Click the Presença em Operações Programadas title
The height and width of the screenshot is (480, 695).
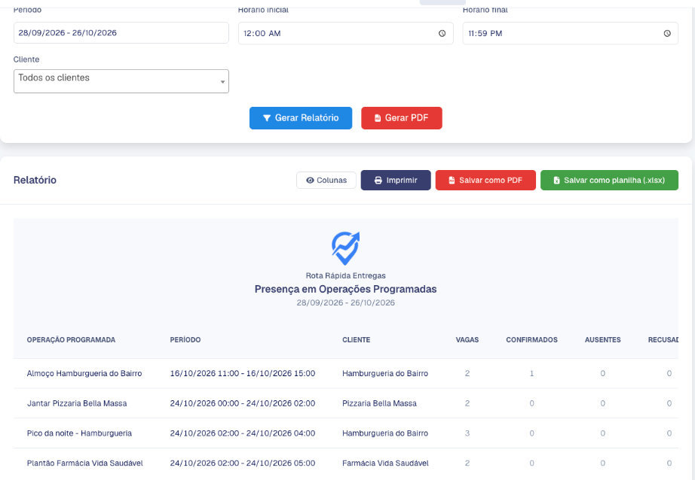(x=346, y=289)
